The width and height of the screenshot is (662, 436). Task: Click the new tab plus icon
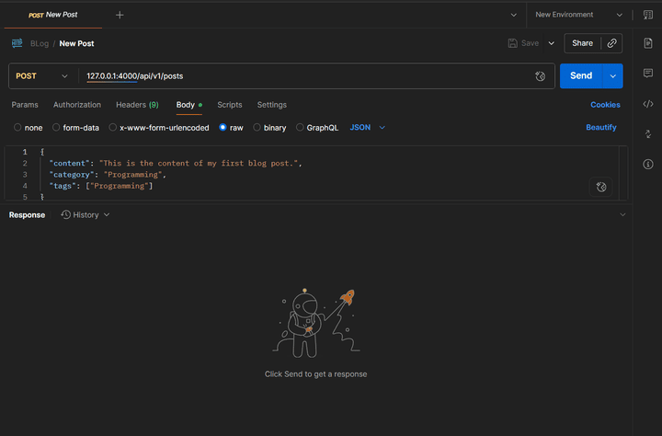120,15
